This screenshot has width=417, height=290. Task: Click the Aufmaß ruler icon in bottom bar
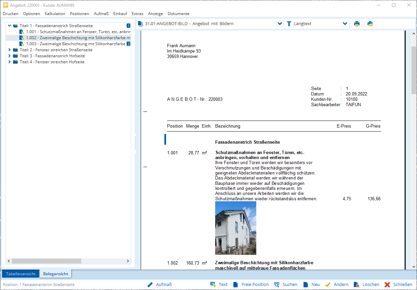click(150, 285)
